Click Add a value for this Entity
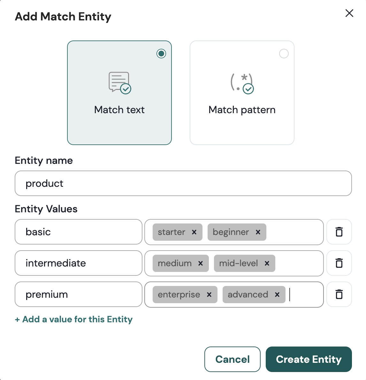 (73, 319)
